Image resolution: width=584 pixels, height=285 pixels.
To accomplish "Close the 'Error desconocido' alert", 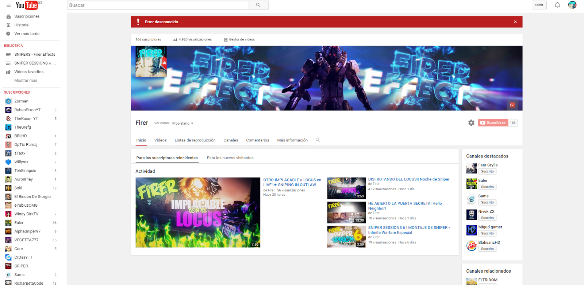I will [x=515, y=22].
